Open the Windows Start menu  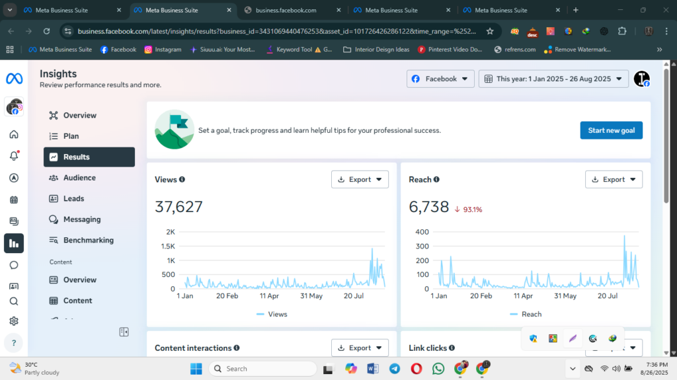pos(196,369)
